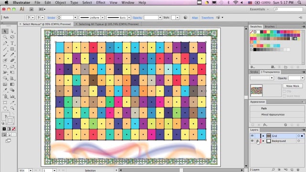Select the Line Segment tool

(5, 49)
